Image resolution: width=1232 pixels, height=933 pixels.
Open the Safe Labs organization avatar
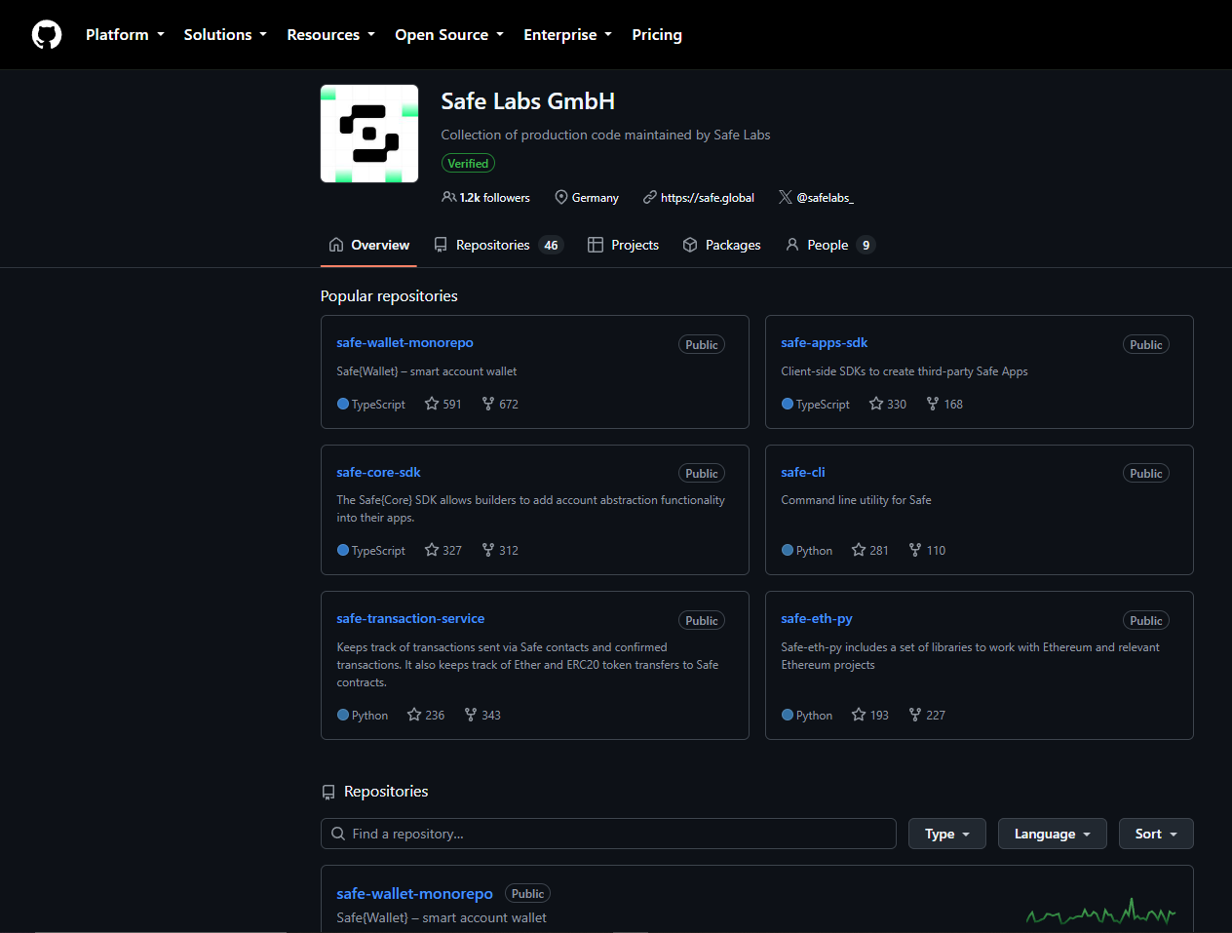tap(369, 134)
